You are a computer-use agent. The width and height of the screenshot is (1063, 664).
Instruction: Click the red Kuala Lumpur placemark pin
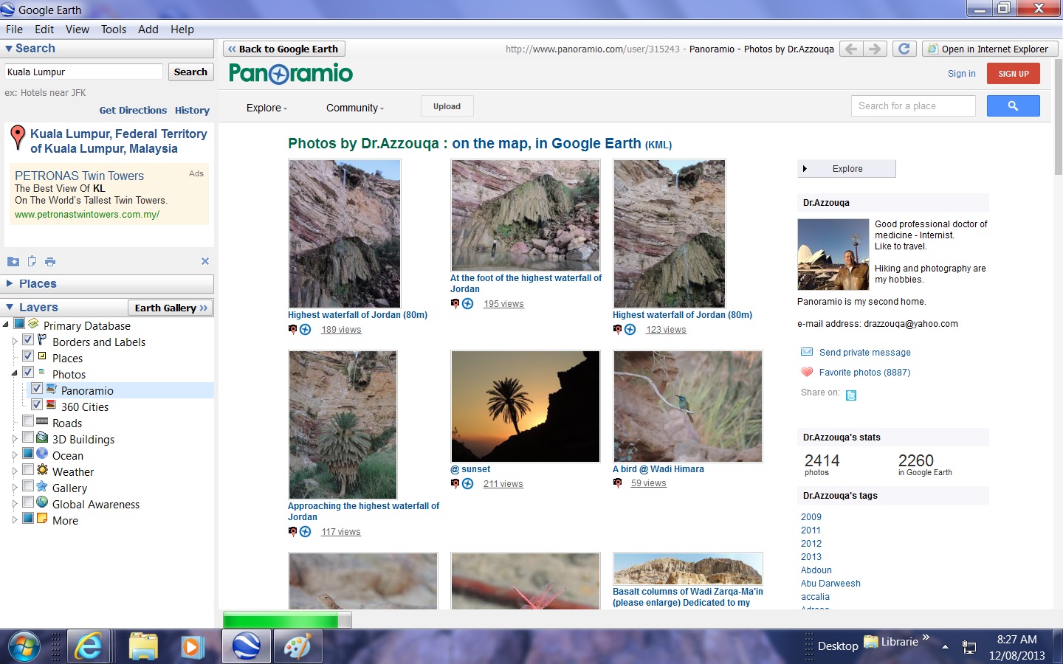[18, 137]
